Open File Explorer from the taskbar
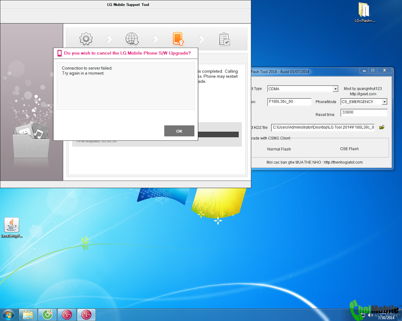This screenshot has width=402, height=321. (x=28, y=315)
